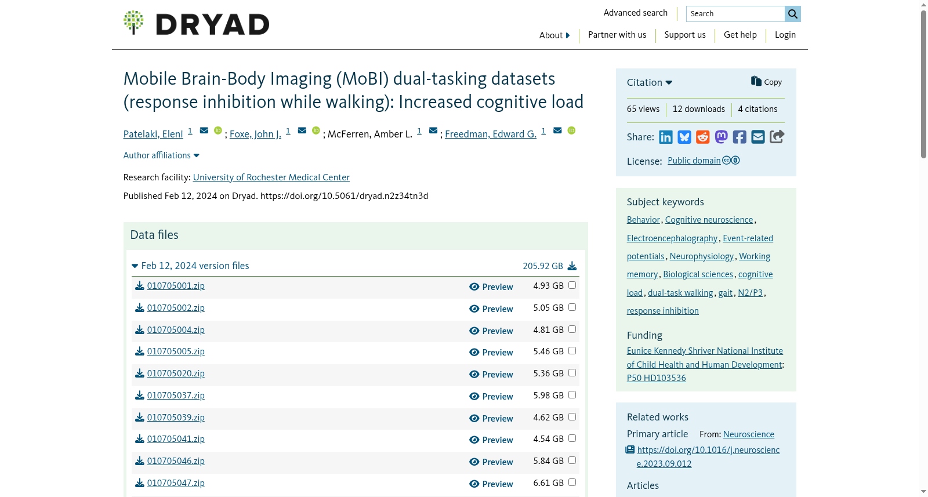Open University of Rochester Medical Center link
Screen dimensions: 928x497
pos(271,177)
